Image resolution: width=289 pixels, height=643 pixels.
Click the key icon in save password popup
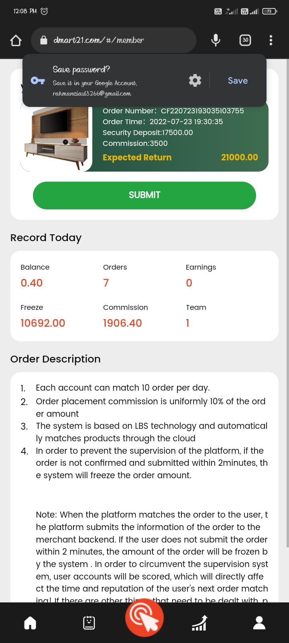pos(38,80)
